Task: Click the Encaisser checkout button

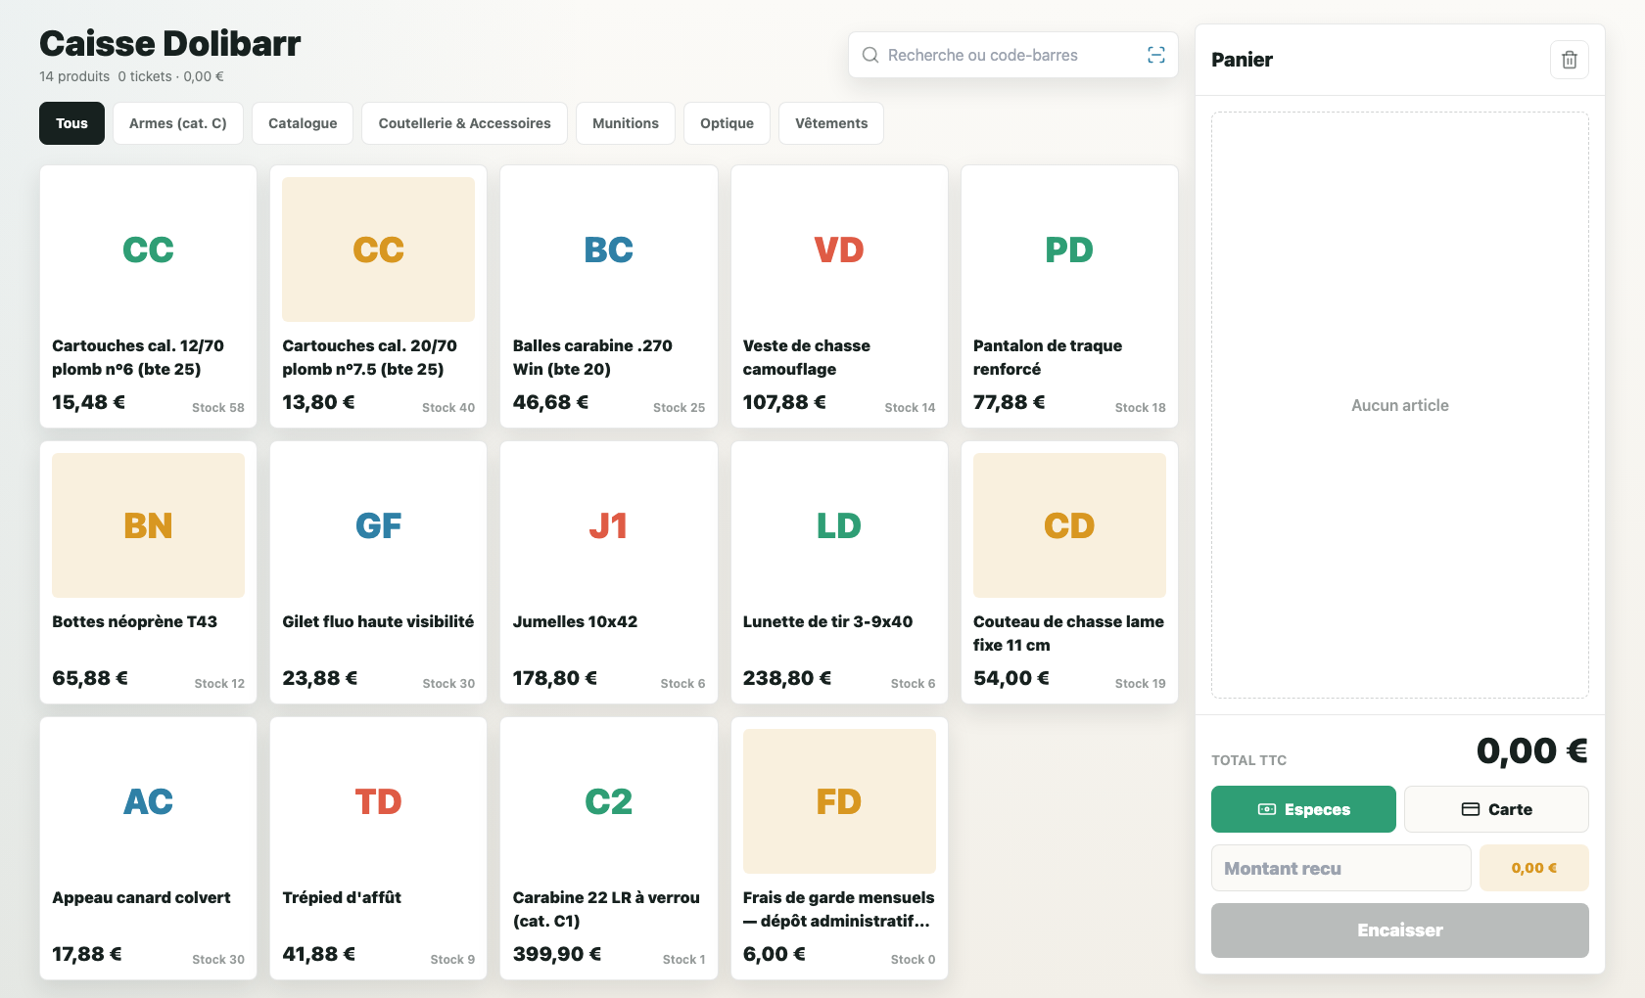Action: click(x=1400, y=930)
